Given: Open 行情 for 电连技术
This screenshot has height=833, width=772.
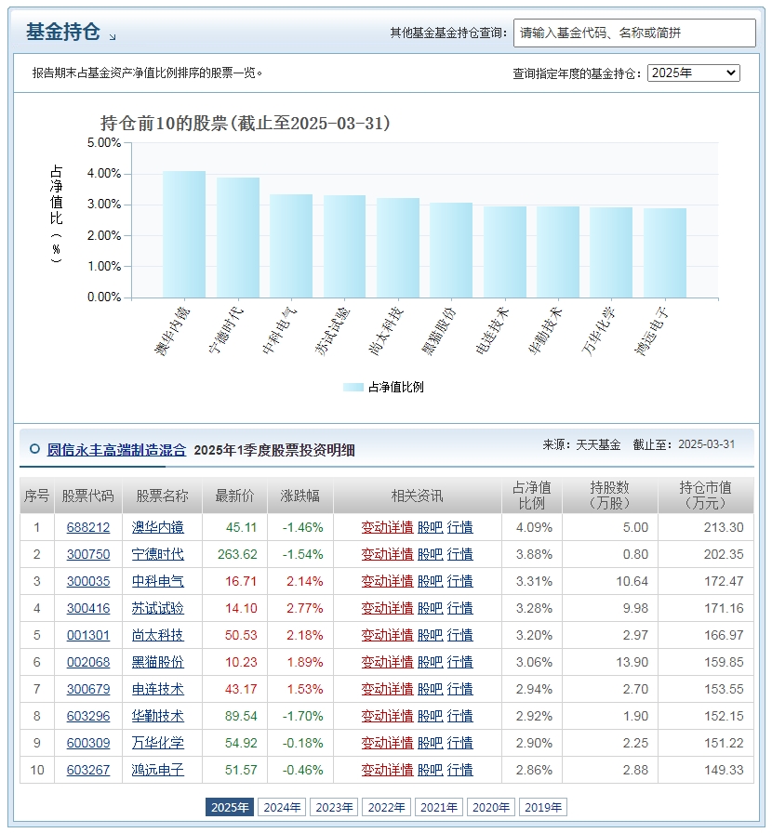Looking at the screenshot, I should coord(459,689).
